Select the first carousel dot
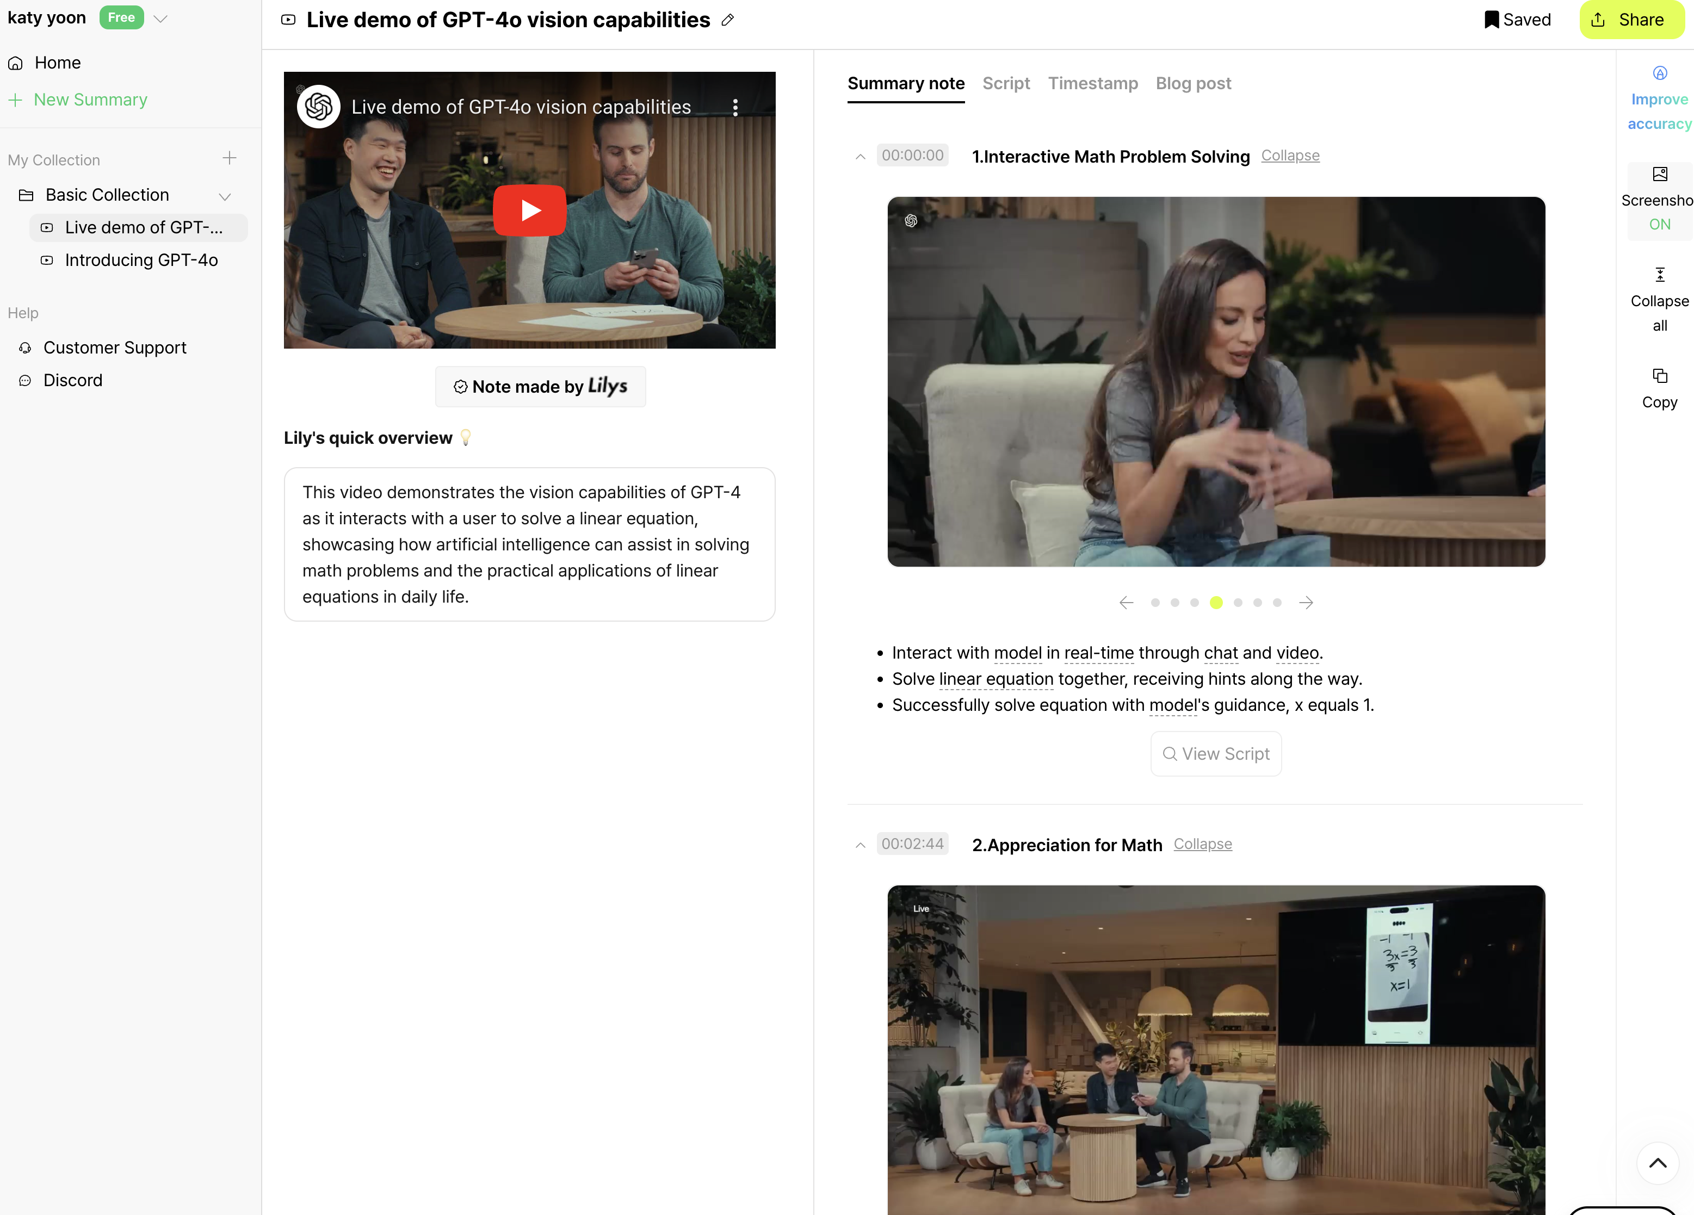The image size is (1694, 1215). [1155, 603]
